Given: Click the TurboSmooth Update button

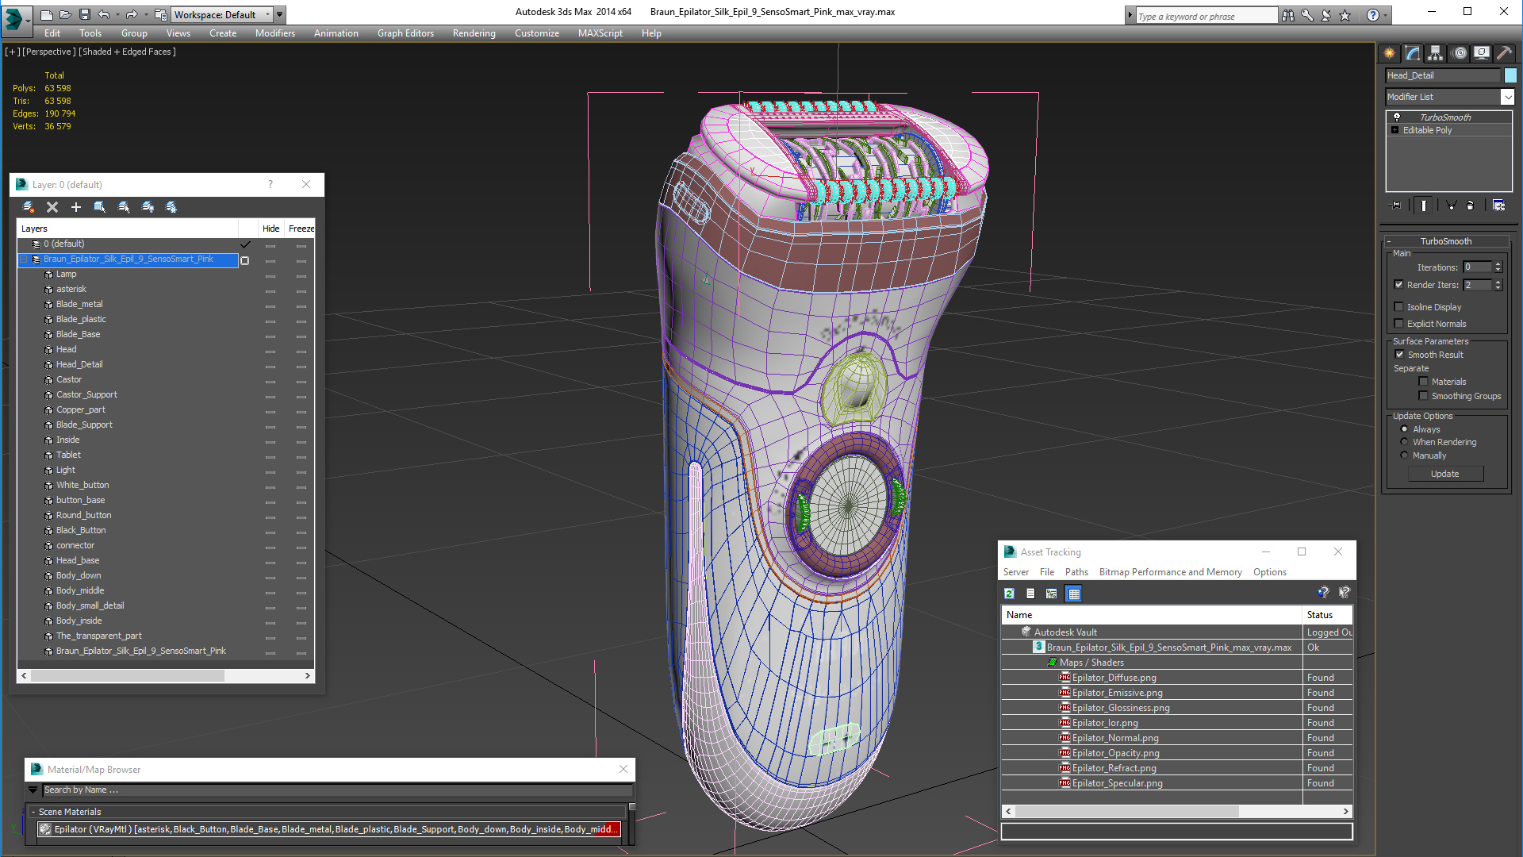Looking at the screenshot, I should pyautogui.click(x=1444, y=474).
